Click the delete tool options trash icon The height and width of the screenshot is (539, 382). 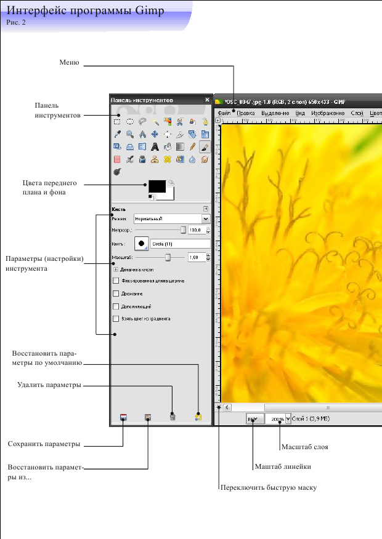(x=173, y=417)
